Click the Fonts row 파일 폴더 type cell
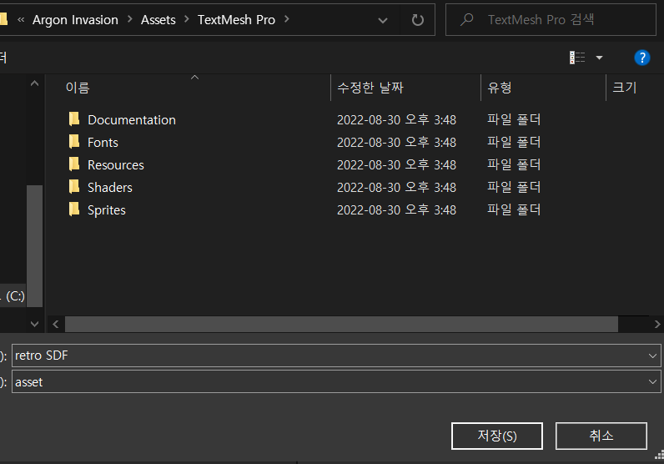This screenshot has width=664, height=464. (514, 142)
